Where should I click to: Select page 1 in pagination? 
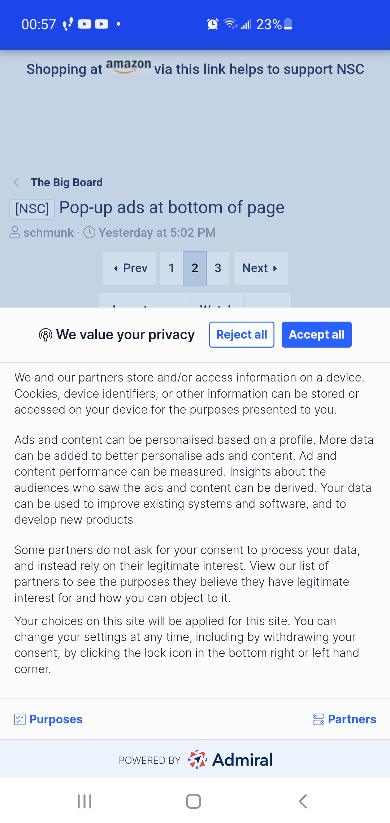click(172, 268)
